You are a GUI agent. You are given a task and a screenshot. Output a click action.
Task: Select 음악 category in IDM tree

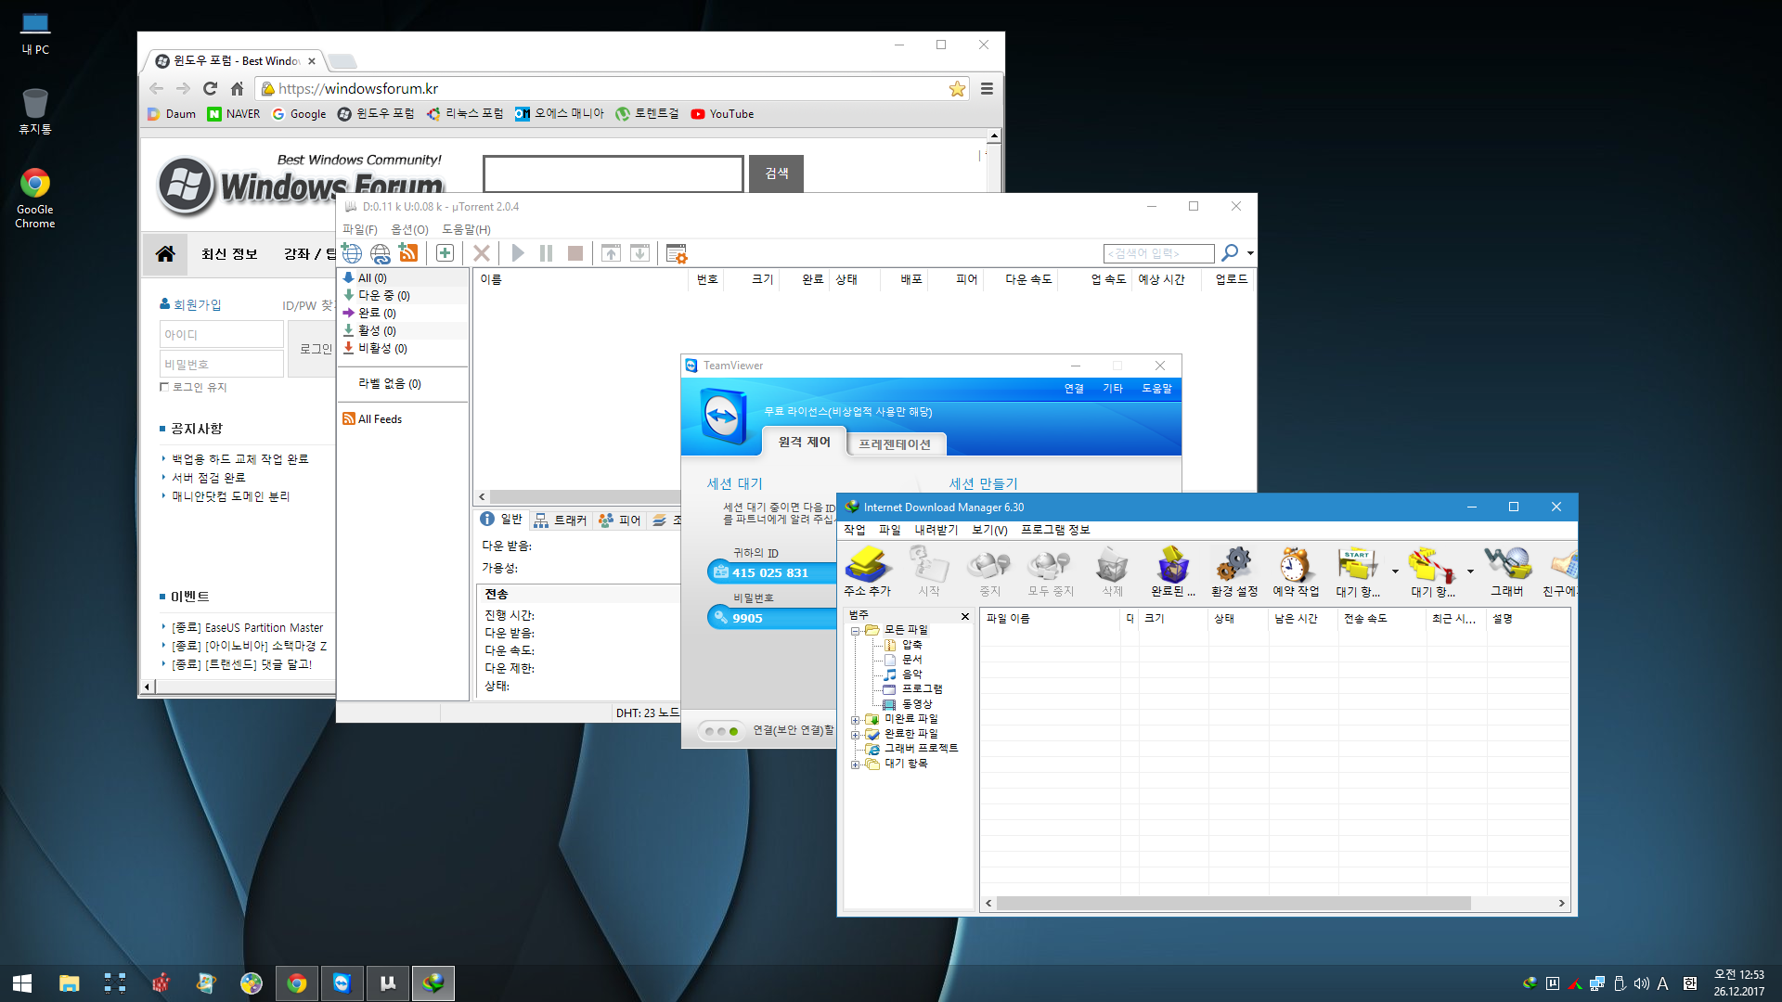911,674
